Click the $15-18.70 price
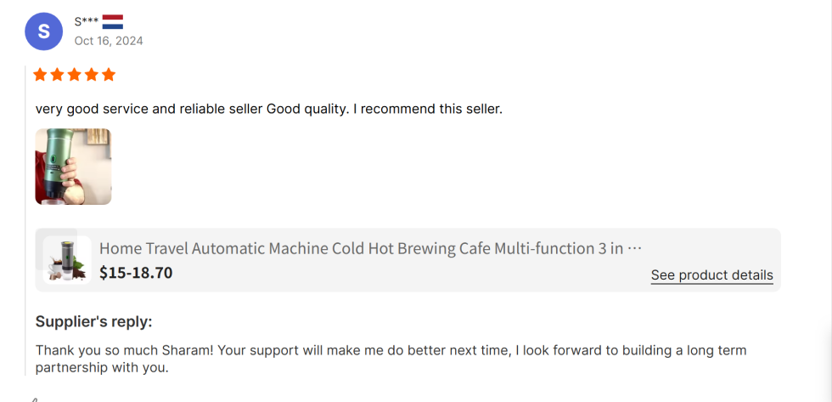The width and height of the screenshot is (832, 402). [136, 273]
